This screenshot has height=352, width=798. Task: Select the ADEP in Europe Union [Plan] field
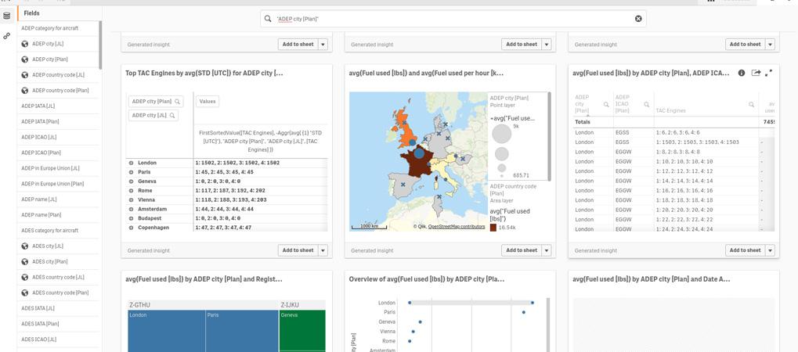pyautogui.click(x=58, y=184)
